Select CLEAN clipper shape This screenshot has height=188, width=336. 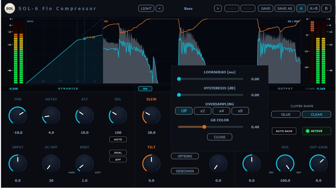pyautogui.click(x=317, y=114)
